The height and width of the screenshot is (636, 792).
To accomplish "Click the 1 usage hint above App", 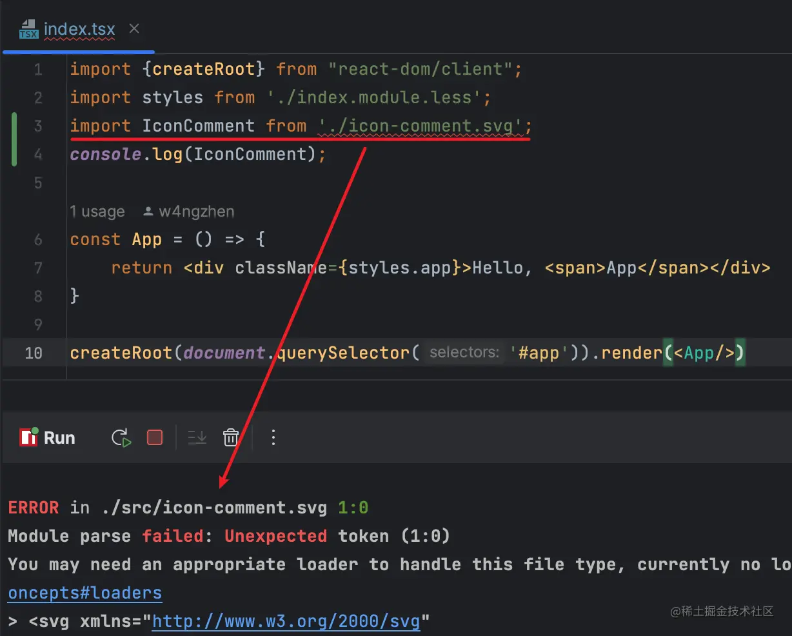I will [97, 211].
